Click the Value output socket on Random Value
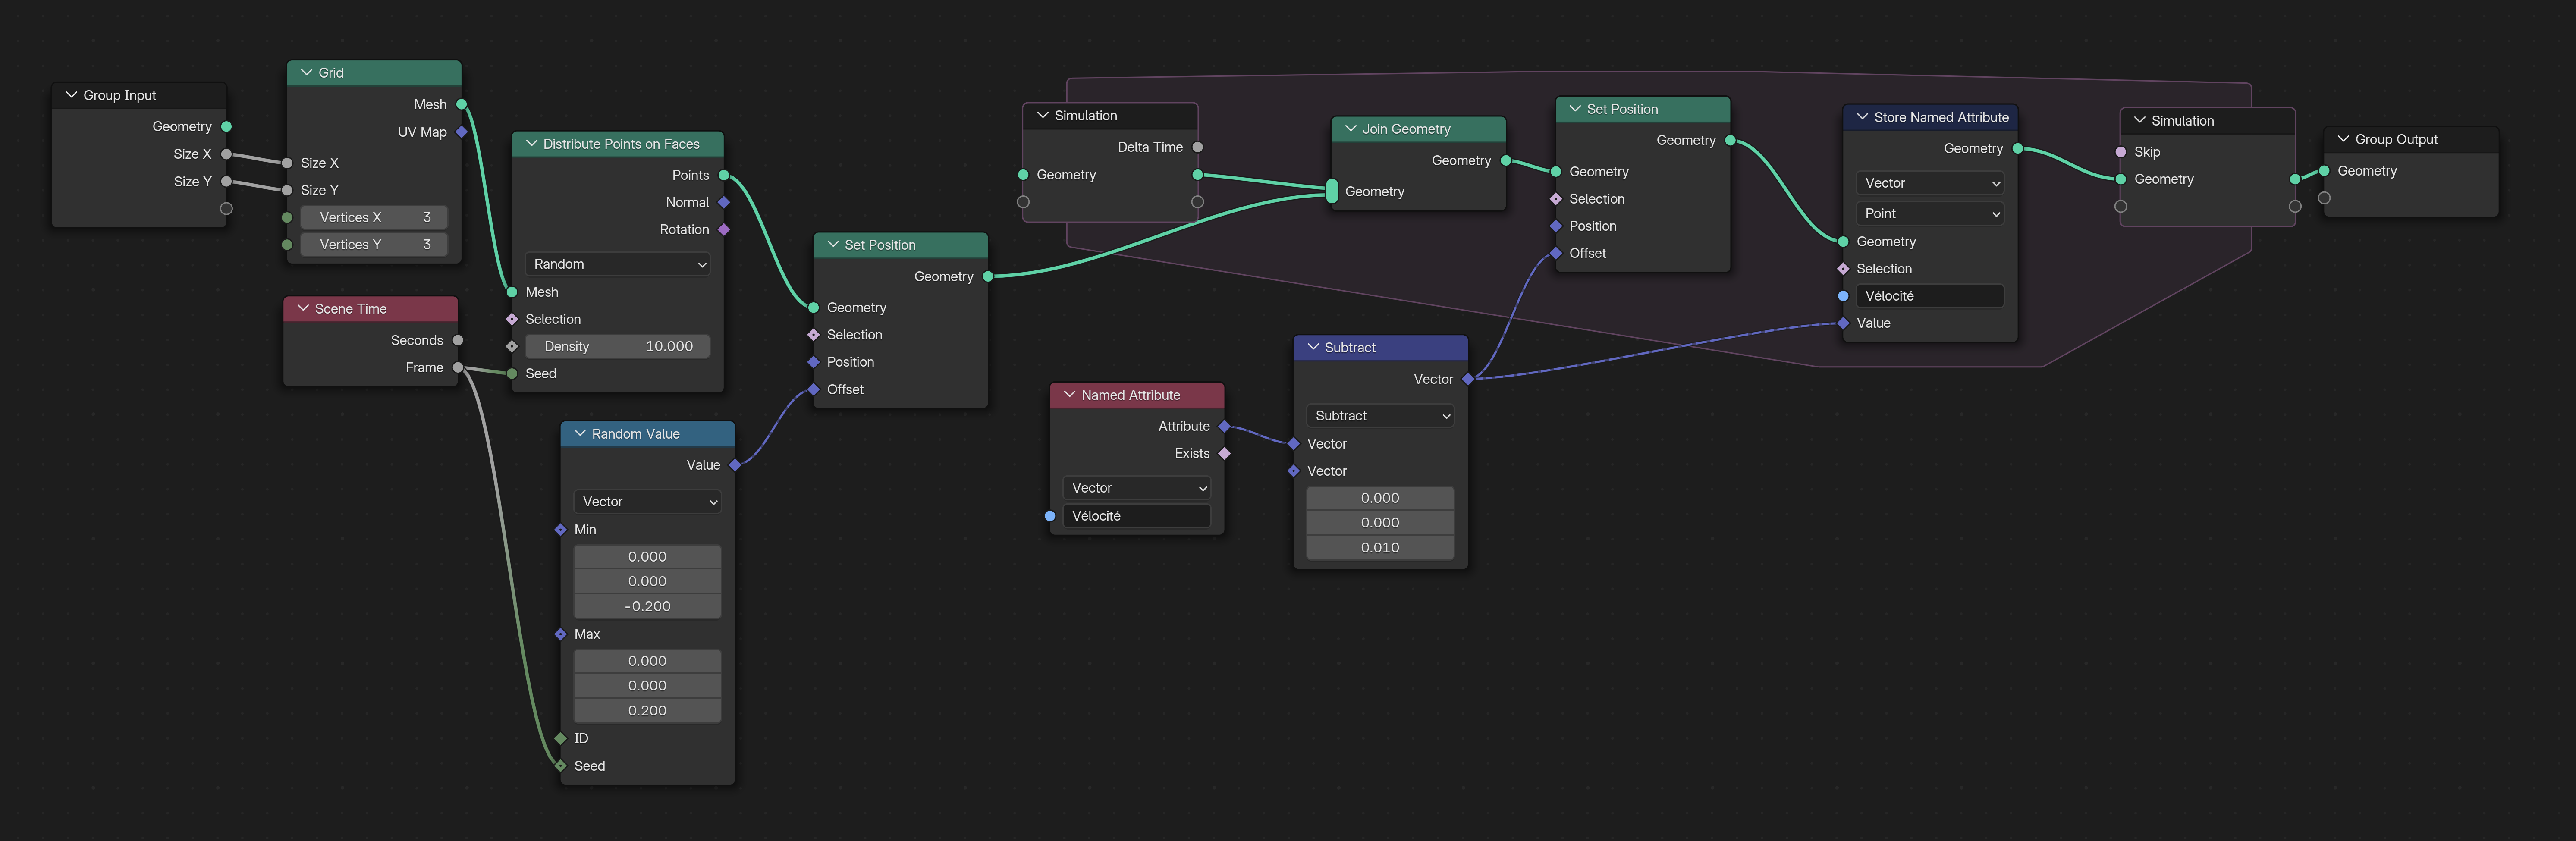Screen dimensions: 2576x841 coord(735,465)
